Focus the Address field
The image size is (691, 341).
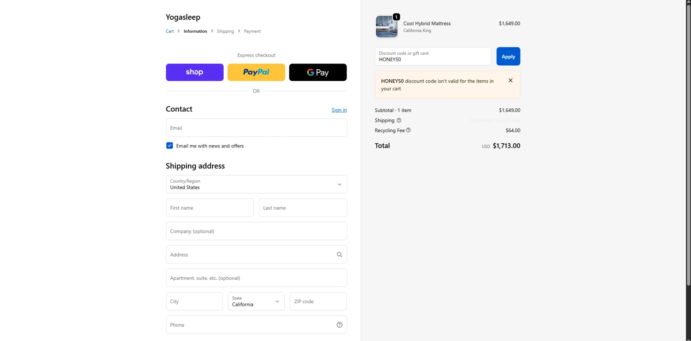click(256, 254)
